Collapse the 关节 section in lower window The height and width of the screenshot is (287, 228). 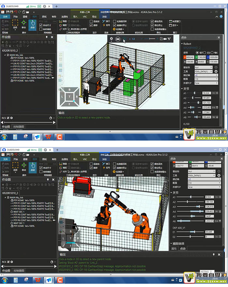171,193
